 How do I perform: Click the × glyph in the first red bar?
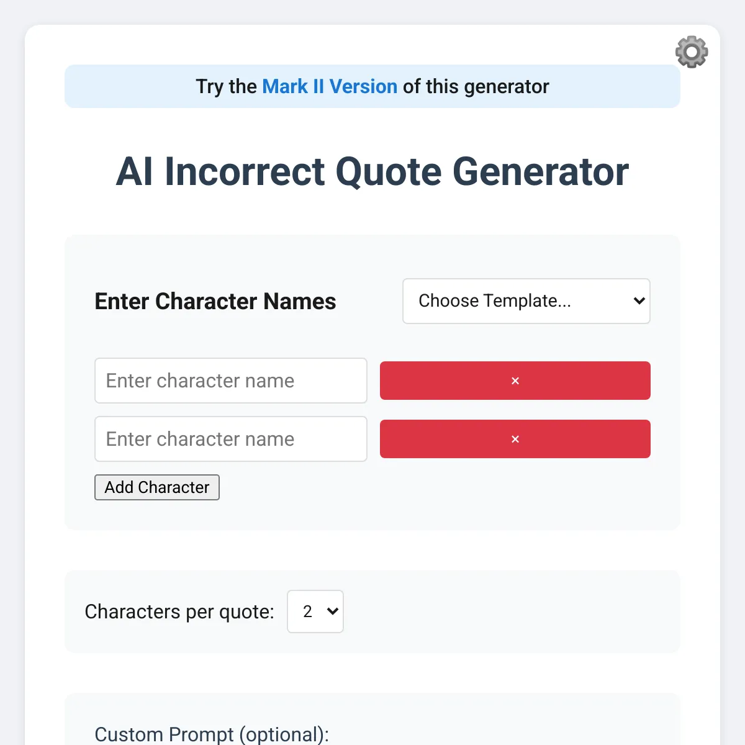click(x=515, y=381)
